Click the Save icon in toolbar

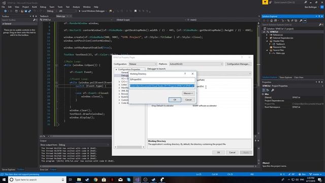pyautogui.click(x=26, y=11)
